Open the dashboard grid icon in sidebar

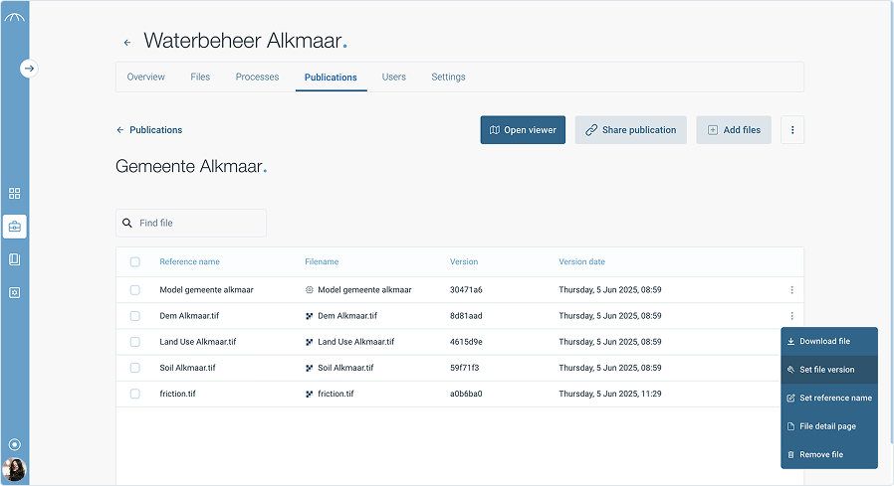point(14,194)
